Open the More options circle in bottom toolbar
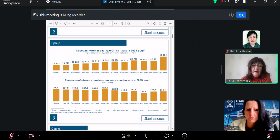 (x=185, y=136)
